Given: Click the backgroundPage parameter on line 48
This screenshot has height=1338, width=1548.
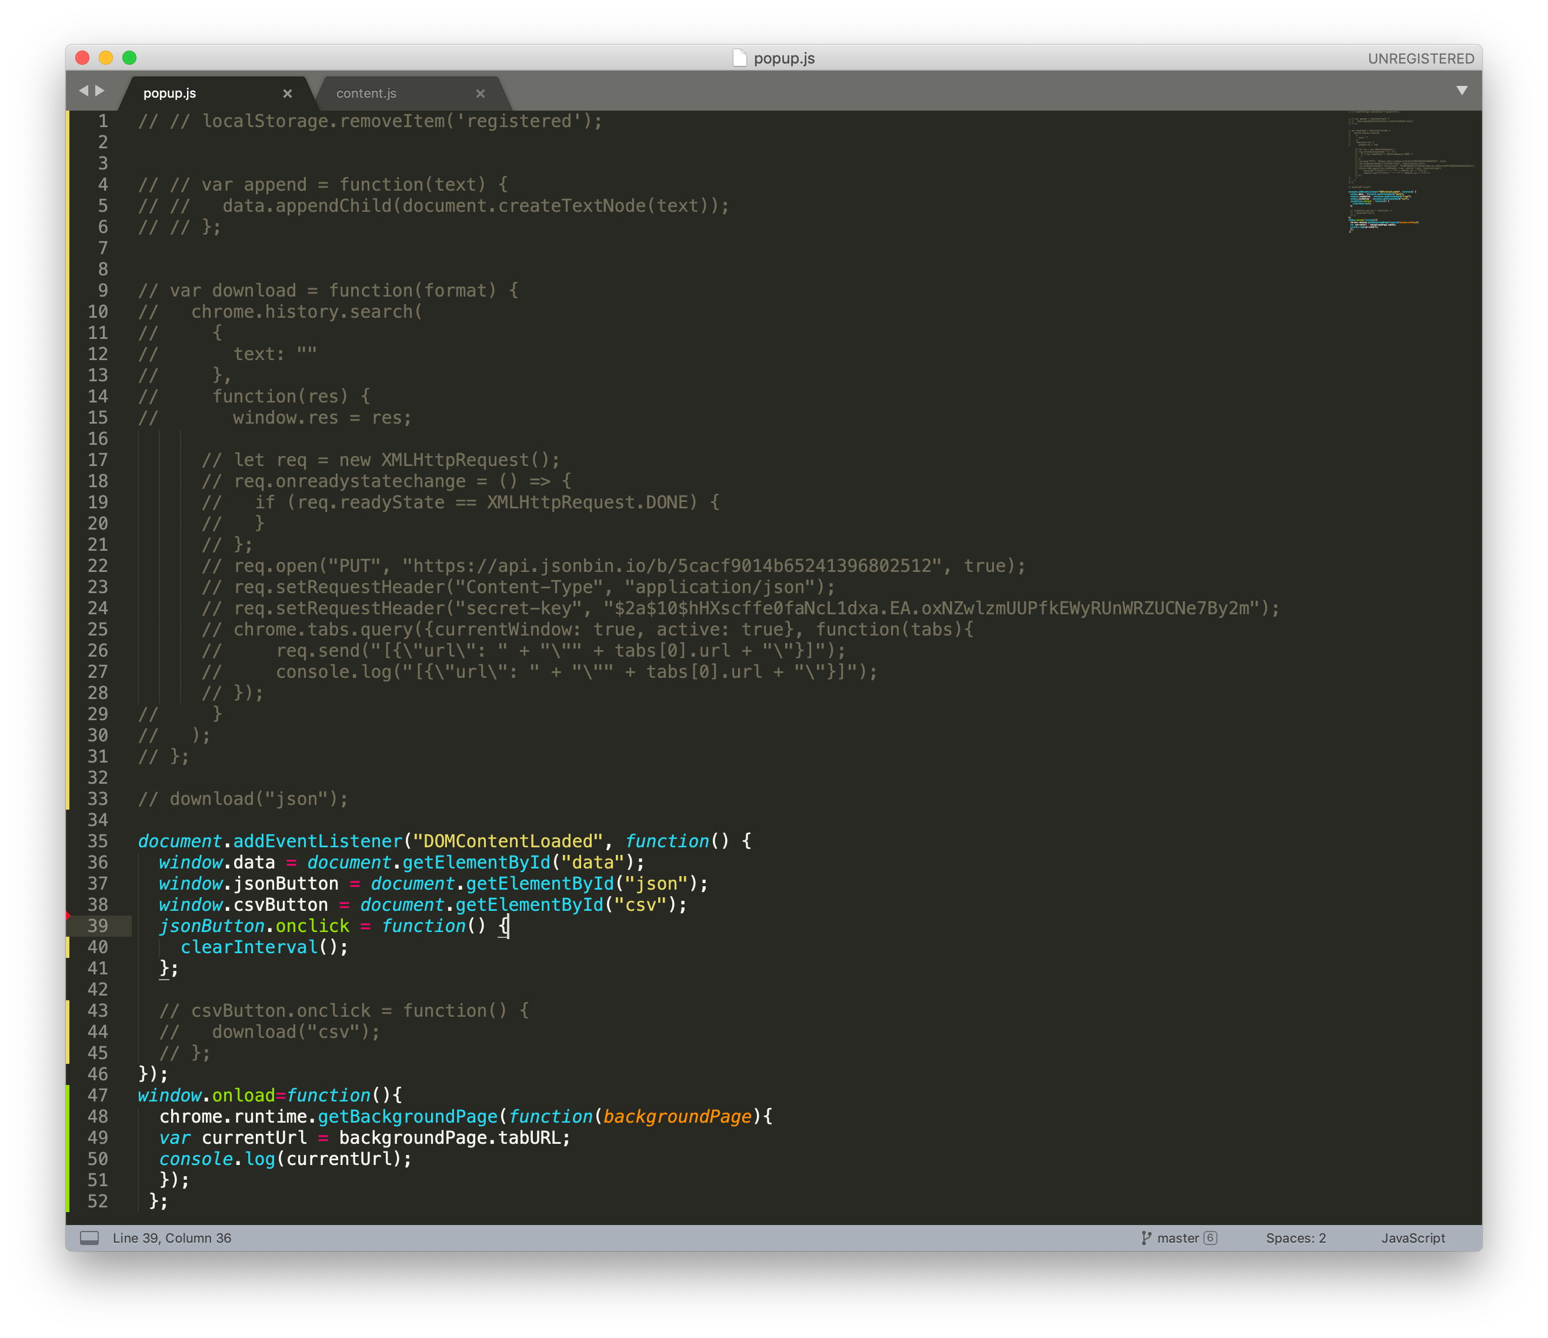Looking at the screenshot, I should click(x=678, y=1116).
